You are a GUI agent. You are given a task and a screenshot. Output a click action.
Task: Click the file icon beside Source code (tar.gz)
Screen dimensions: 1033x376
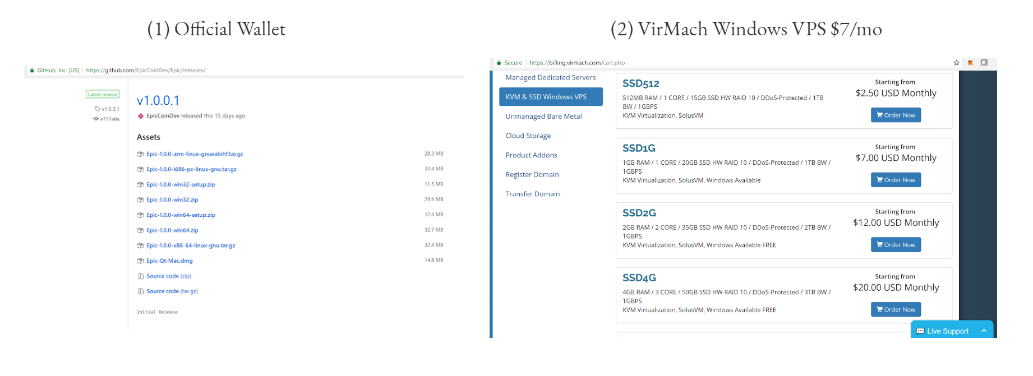[141, 291]
